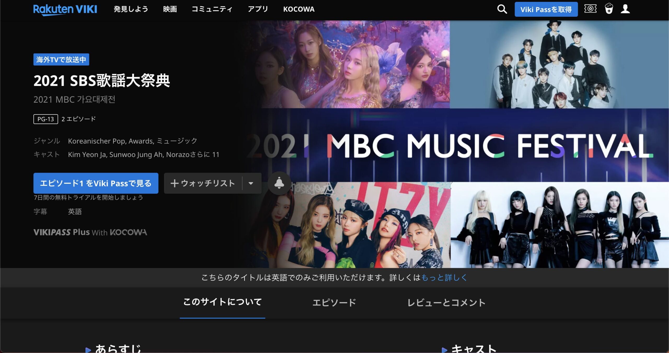Open cast member Sunwoo Jung Ah
Viewport: 669px width, 353px height.
pos(136,155)
